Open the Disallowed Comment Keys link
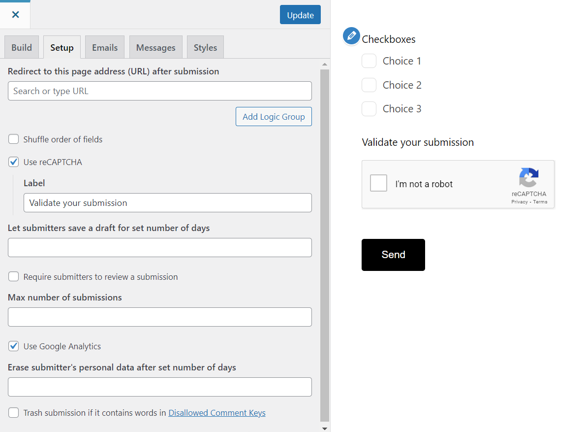 [x=217, y=413]
